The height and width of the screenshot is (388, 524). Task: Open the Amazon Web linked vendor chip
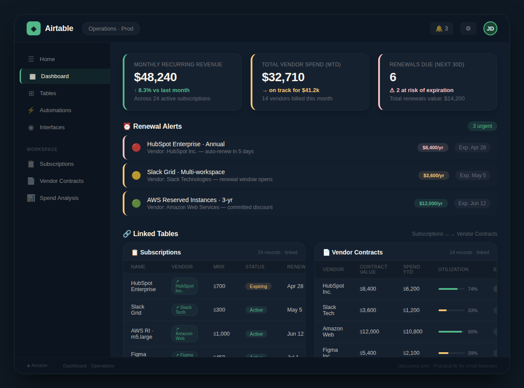(x=185, y=333)
